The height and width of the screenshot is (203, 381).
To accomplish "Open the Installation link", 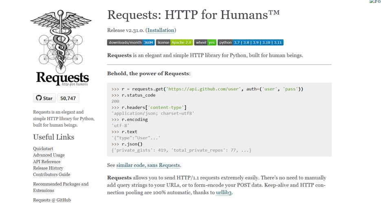I will (x=161, y=30).
